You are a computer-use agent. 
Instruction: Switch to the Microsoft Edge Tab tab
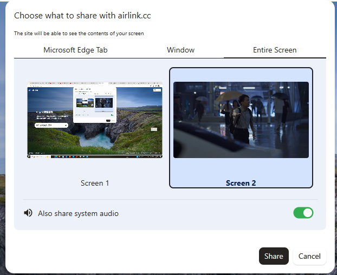[75, 50]
